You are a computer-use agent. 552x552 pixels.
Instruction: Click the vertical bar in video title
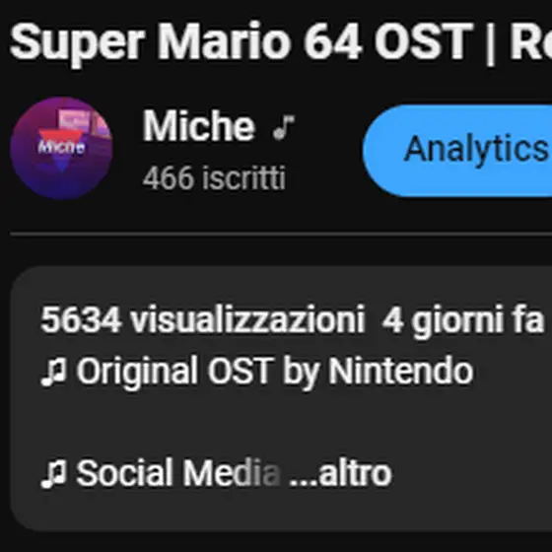click(x=490, y=43)
